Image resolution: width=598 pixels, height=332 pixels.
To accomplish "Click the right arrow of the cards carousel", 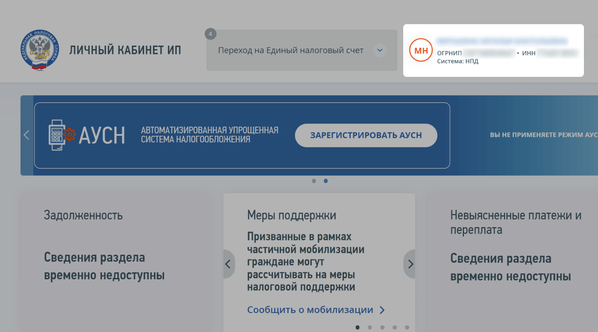I will (410, 264).
